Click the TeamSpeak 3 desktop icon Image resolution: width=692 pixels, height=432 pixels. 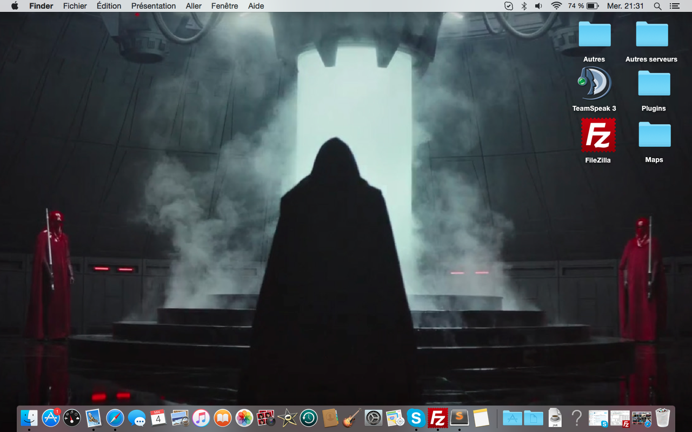point(594,84)
